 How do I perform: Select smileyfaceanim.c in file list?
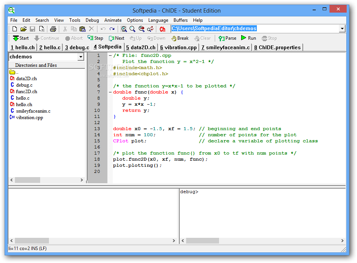[31, 111]
